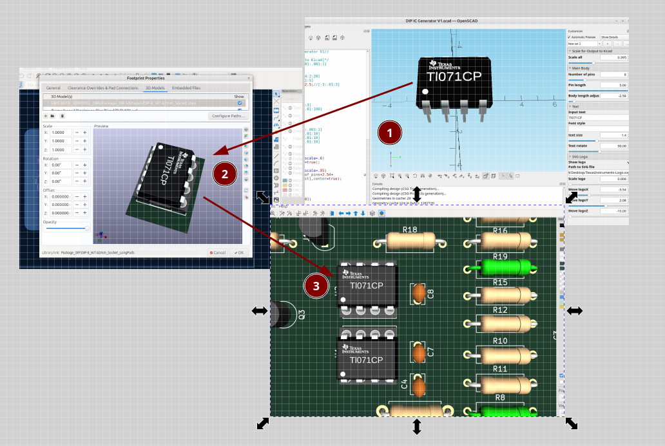
Task: Click the Scale X value field showing 1.0000
Action: [x=61, y=133]
